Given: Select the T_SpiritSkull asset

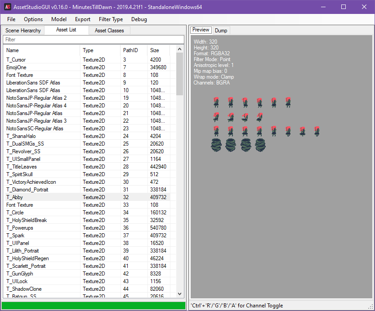Looking at the screenshot, I should point(87,174).
